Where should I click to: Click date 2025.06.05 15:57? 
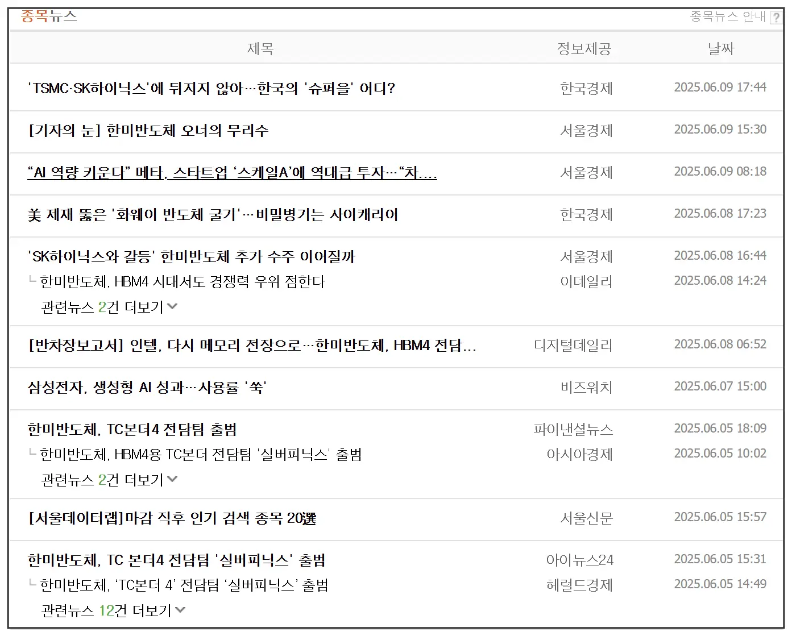tap(720, 517)
